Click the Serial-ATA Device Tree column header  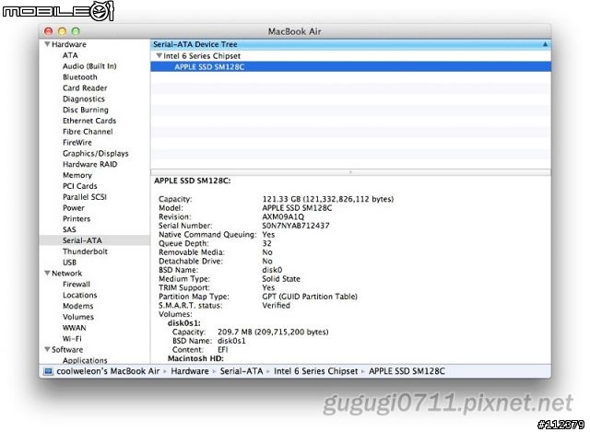[350, 44]
